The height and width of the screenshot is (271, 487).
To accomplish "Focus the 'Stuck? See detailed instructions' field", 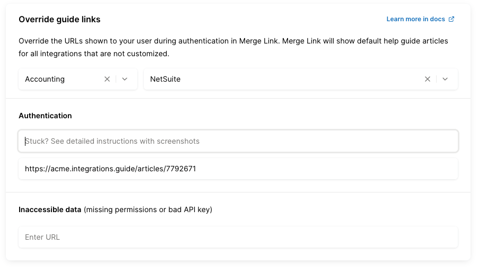I will [238, 142].
